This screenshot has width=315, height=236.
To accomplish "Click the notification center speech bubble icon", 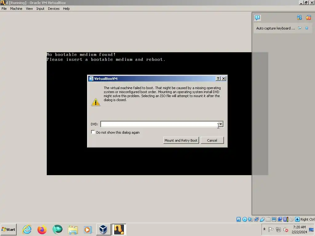I will pos(257,18).
